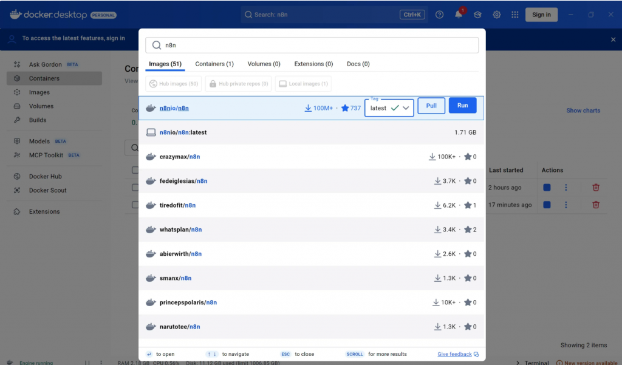Image resolution: width=622 pixels, height=365 pixels.
Task: Open Volumes in the sidebar
Action: tap(54, 106)
